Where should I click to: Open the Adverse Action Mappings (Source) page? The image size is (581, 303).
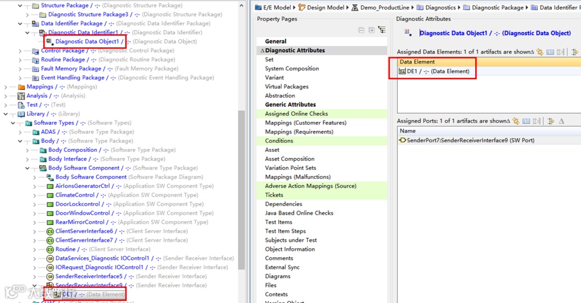click(310, 186)
